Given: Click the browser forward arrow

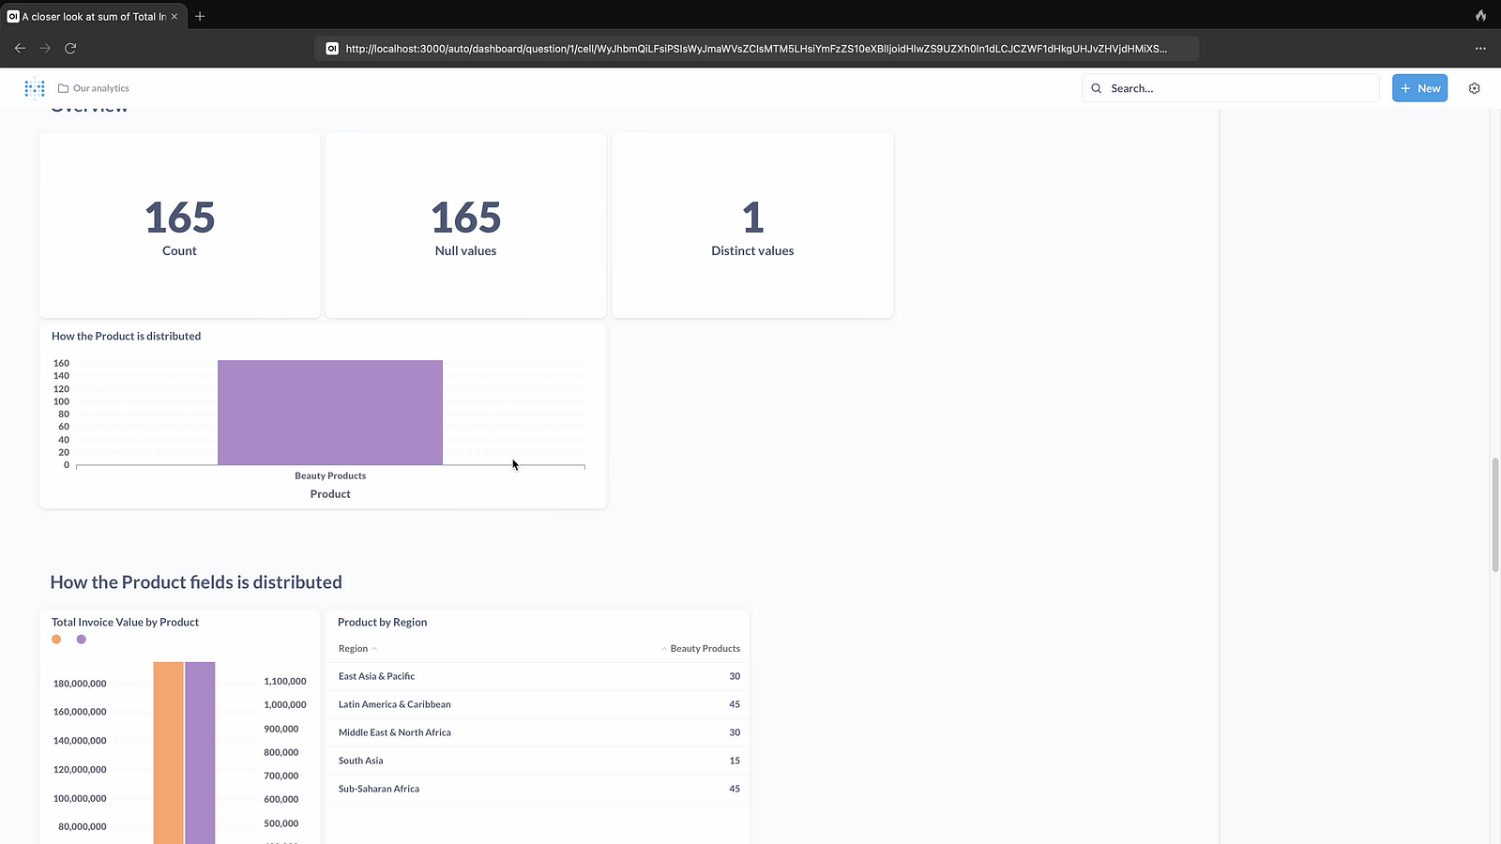Looking at the screenshot, I should tap(45, 48).
